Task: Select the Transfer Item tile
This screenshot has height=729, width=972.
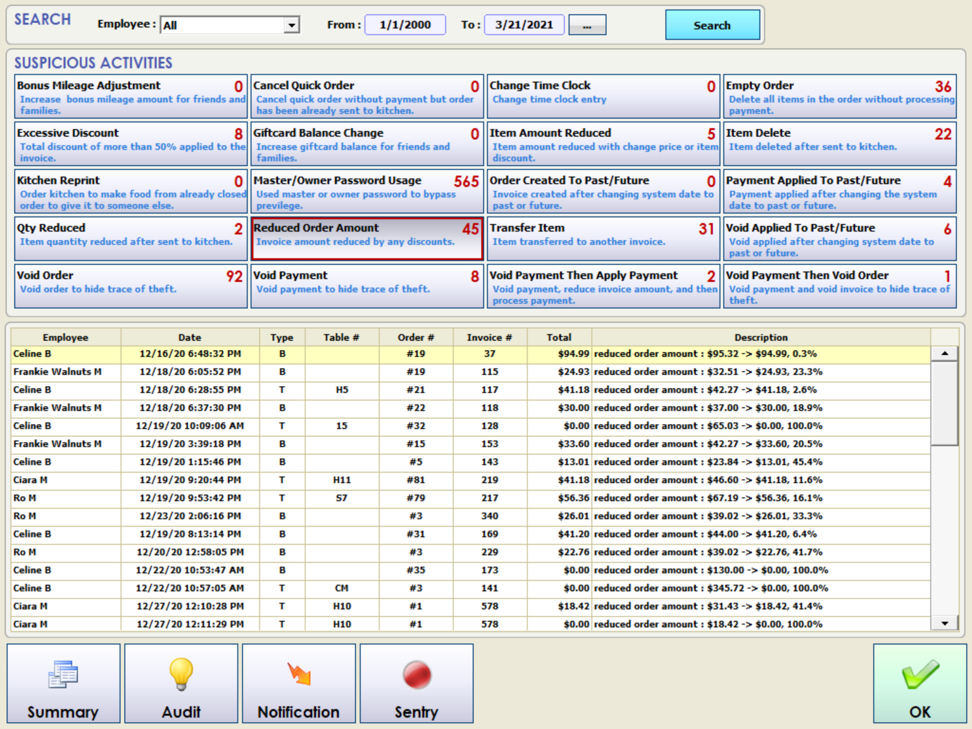Action: pos(603,239)
